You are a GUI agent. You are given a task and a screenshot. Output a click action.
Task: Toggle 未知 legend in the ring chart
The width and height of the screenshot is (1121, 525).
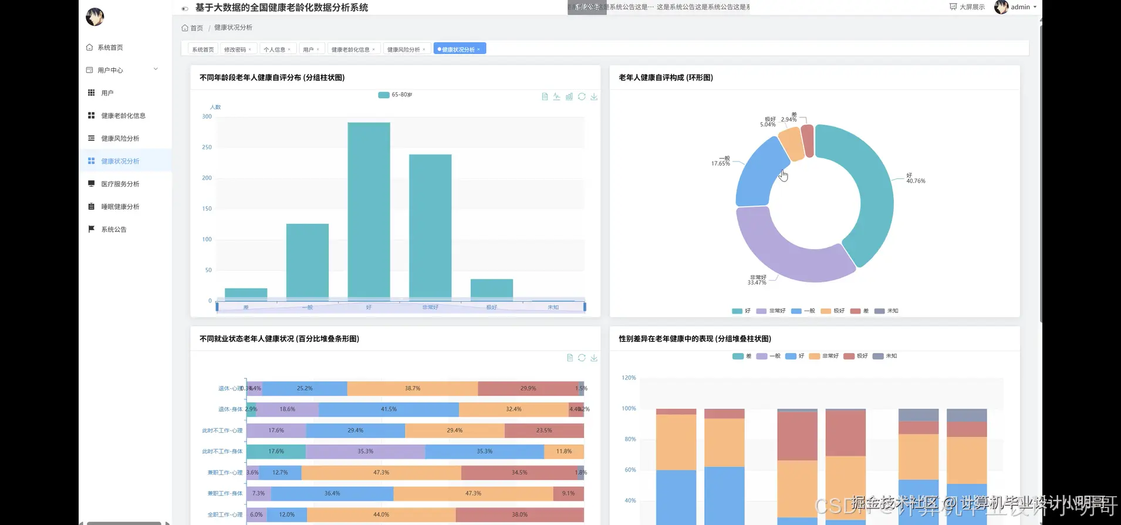(886, 311)
